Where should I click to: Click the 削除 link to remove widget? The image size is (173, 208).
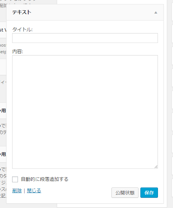(x=17, y=191)
